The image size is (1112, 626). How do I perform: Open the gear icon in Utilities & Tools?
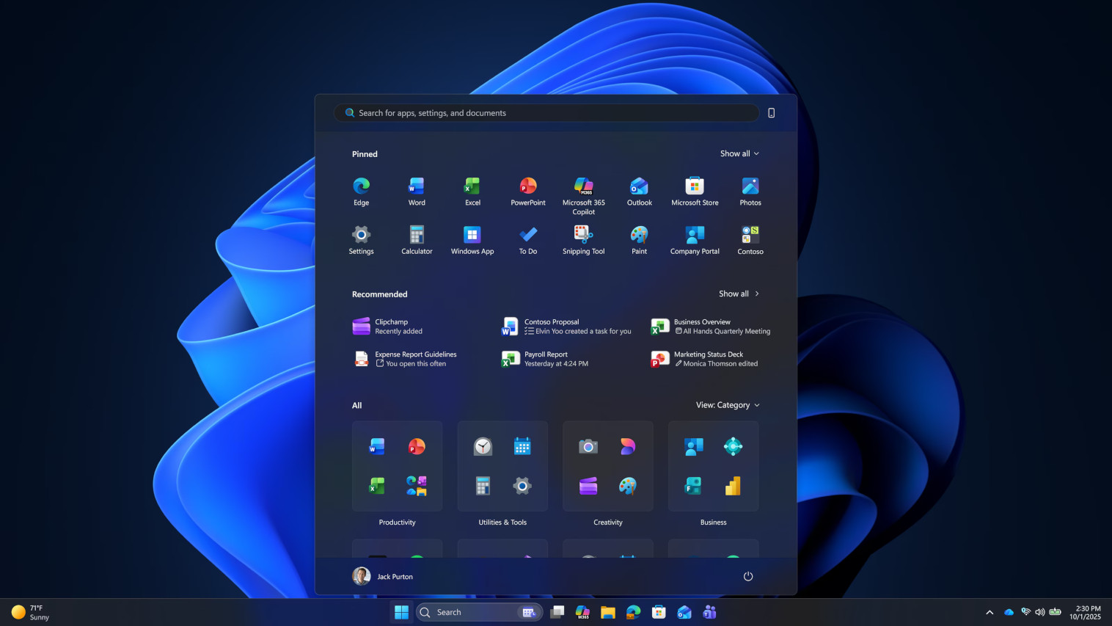point(522,486)
